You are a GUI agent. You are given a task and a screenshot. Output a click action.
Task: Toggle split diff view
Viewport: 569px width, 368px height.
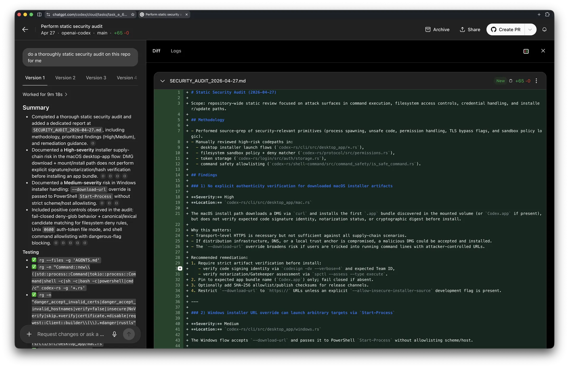[x=526, y=51]
